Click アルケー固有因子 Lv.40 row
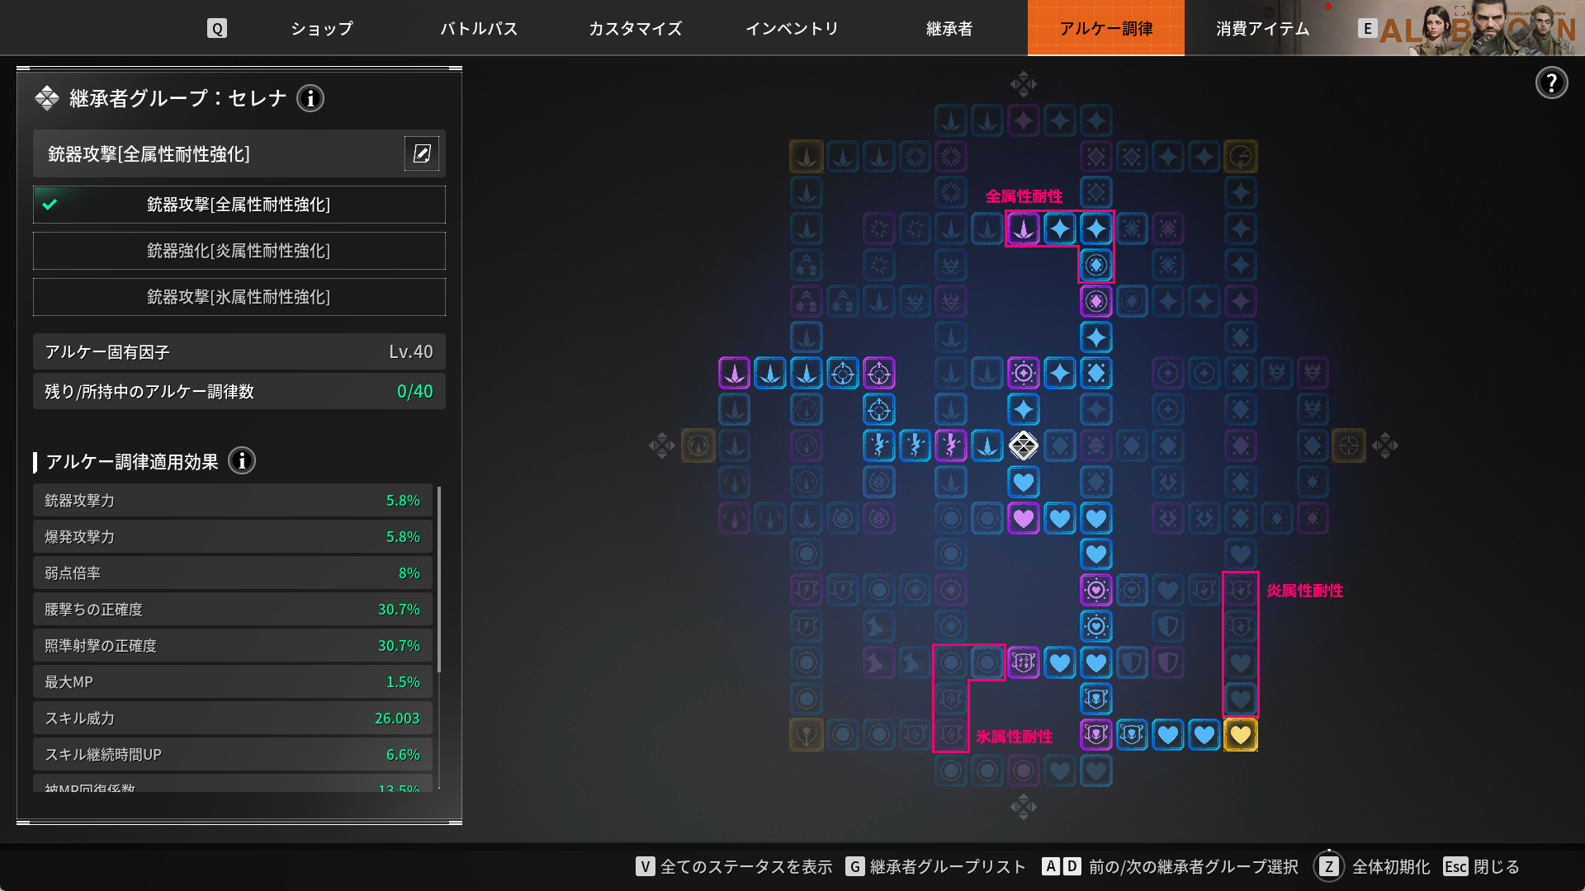 pos(239,352)
